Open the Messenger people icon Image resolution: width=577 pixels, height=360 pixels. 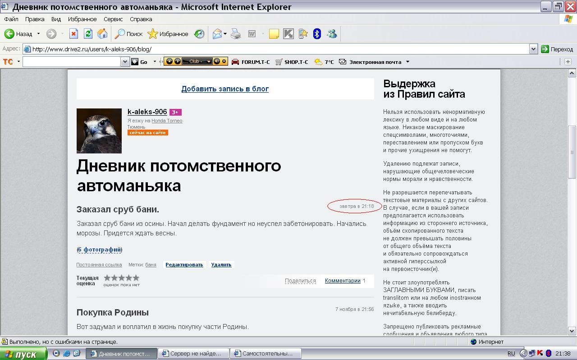332,34
